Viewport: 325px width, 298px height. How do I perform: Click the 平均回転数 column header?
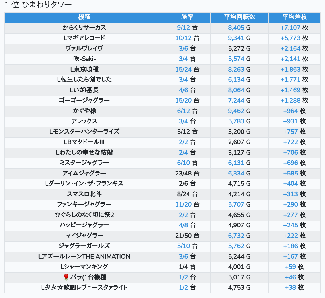point(239,17)
